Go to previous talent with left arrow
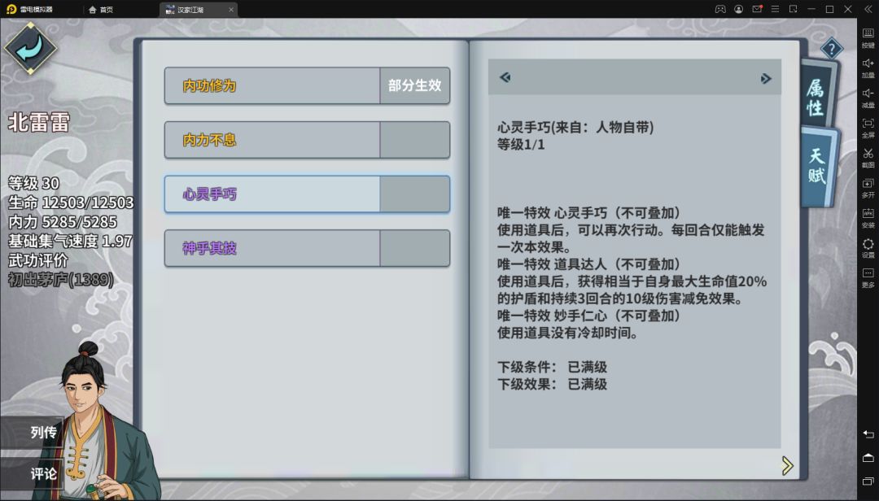 coord(505,77)
